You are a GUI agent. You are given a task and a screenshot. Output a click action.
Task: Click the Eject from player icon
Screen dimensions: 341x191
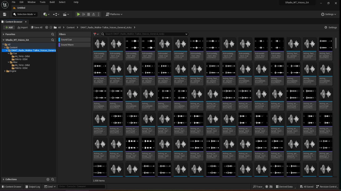click(x=94, y=14)
